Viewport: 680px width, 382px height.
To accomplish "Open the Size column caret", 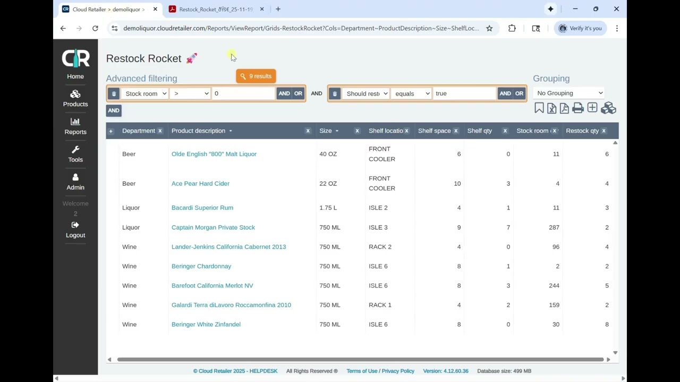I will 337,131.
